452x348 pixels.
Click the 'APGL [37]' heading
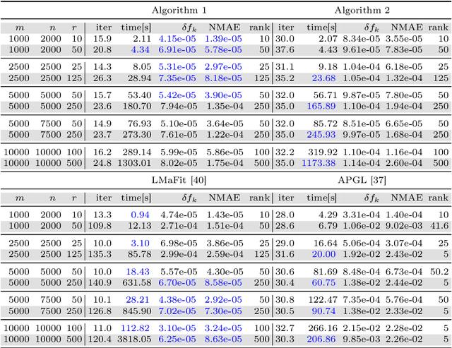[362, 180]
